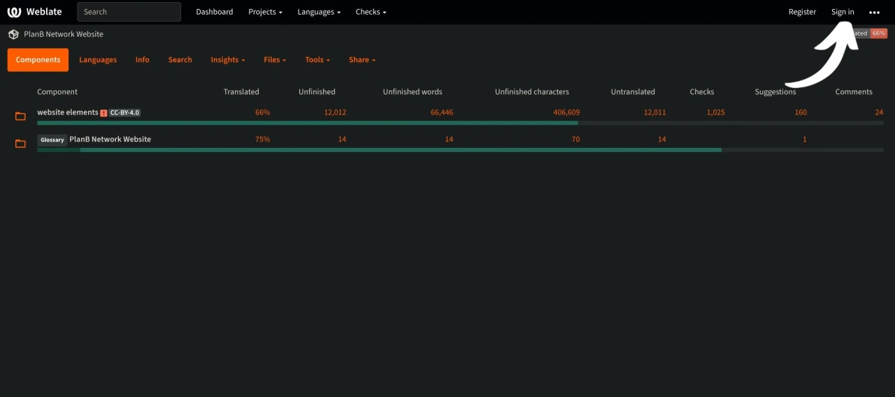Sort by the Checks column header
This screenshot has width=895, height=397.
(702, 92)
